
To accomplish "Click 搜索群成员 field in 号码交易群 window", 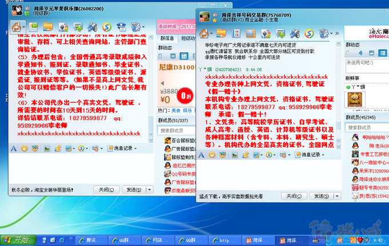I will tap(367, 128).
